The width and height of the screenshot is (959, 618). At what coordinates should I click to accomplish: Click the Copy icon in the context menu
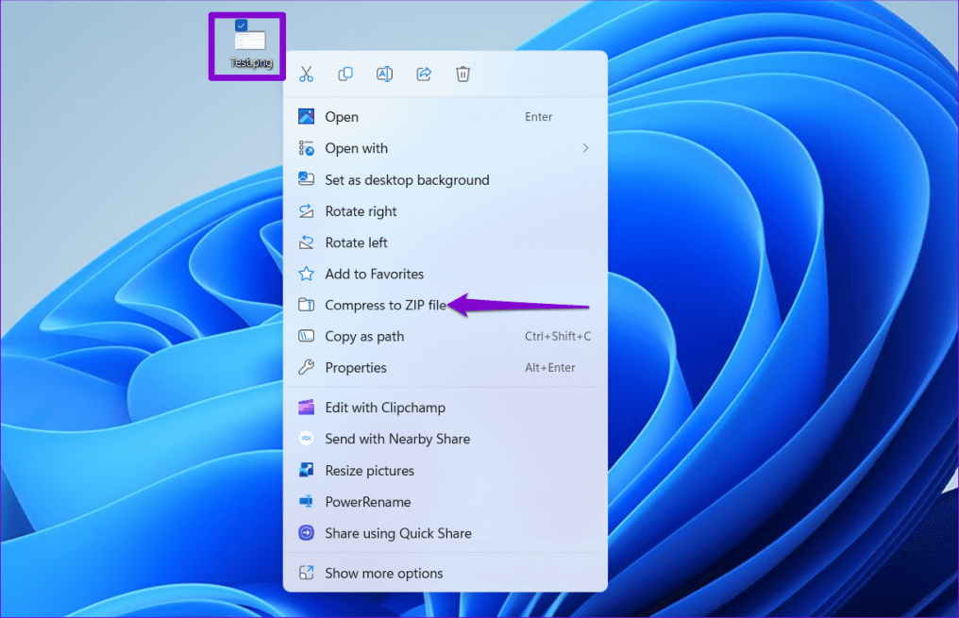[345, 74]
